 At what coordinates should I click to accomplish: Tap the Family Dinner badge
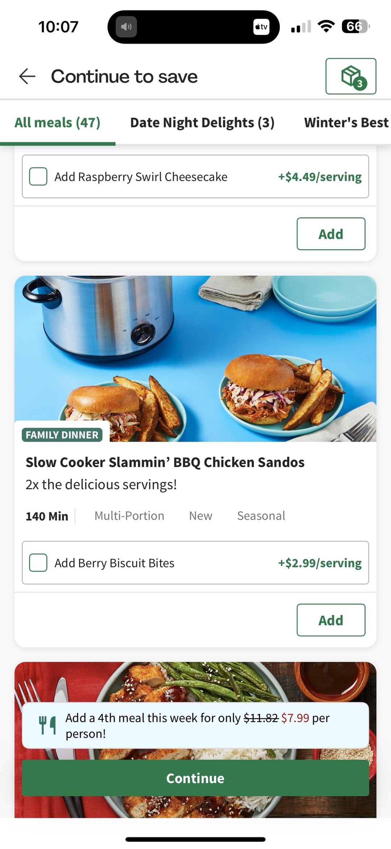coord(62,435)
